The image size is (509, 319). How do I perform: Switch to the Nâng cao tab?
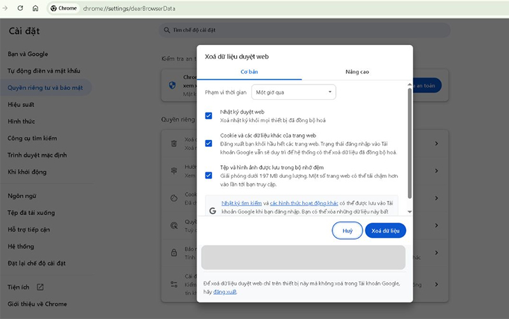point(357,72)
